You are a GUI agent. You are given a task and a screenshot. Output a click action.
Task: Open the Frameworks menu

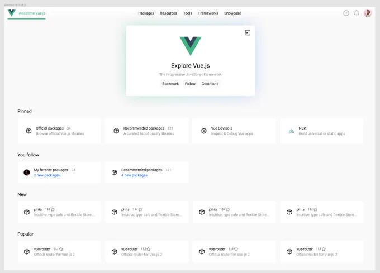click(208, 13)
